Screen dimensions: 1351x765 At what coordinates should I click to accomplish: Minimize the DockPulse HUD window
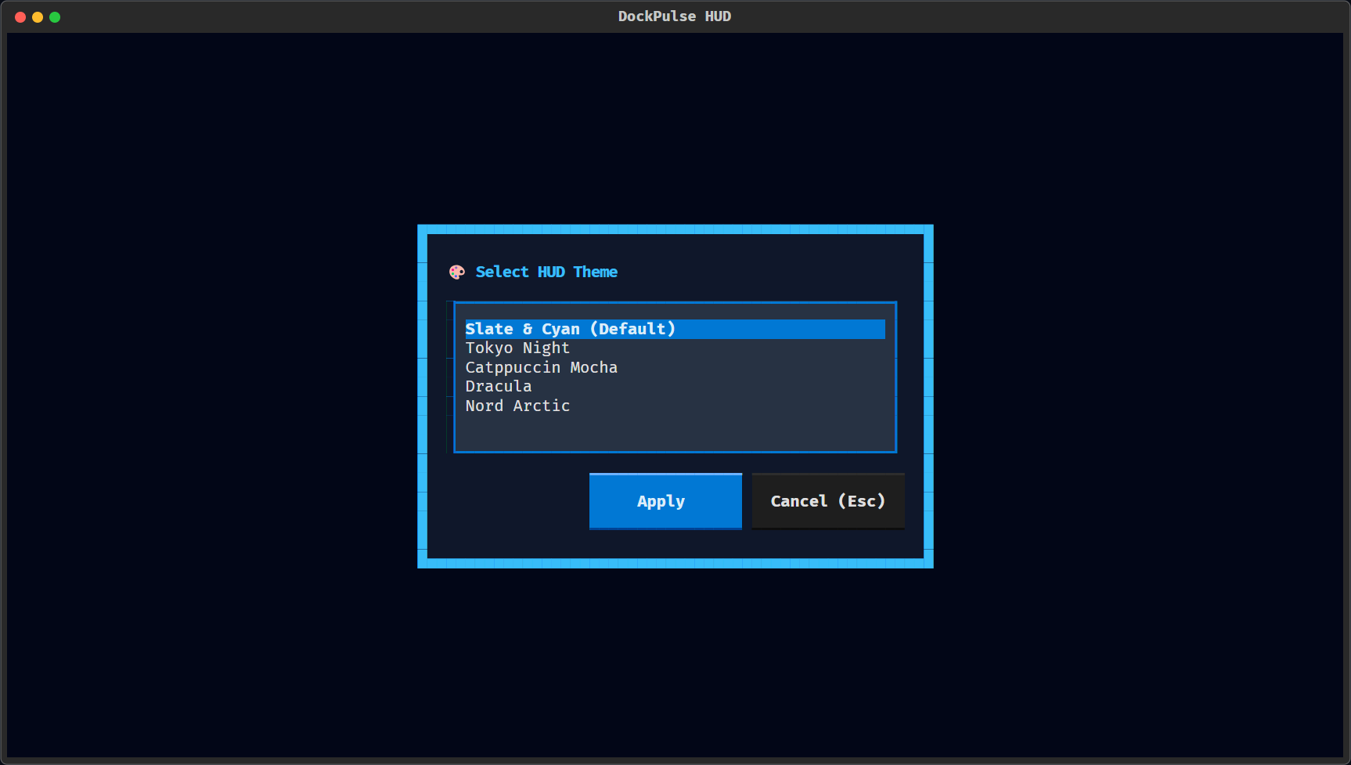pos(38,16)
